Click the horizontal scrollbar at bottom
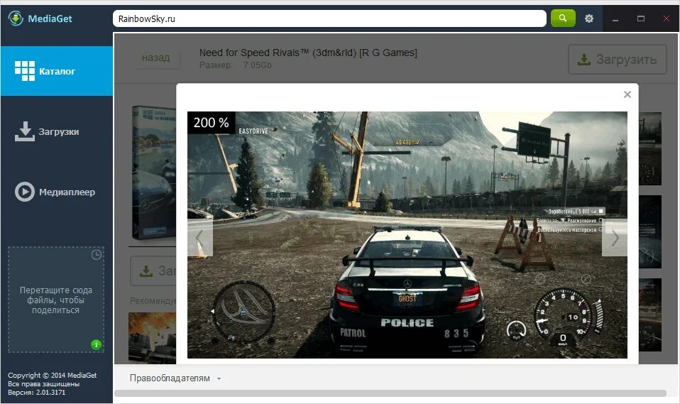Viewport: 680px width, 404px height. click(x=390, y=393)
